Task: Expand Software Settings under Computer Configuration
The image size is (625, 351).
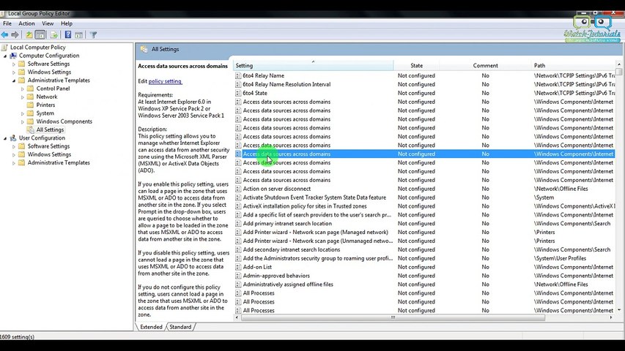Action: (14, 64)
